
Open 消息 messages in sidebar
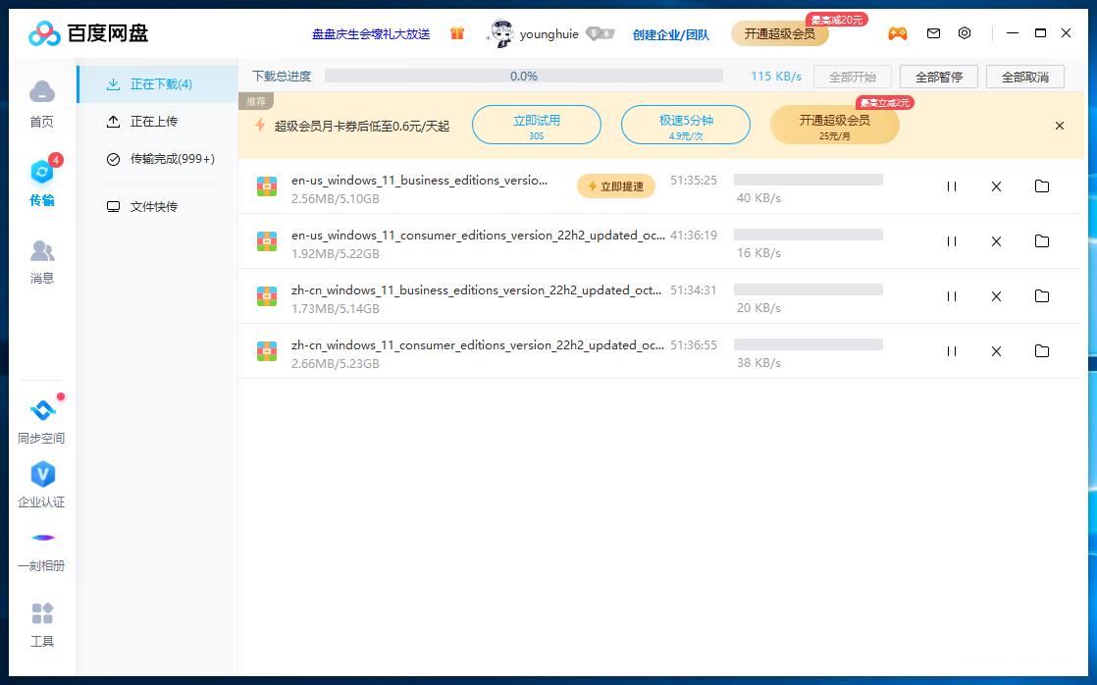41,261
